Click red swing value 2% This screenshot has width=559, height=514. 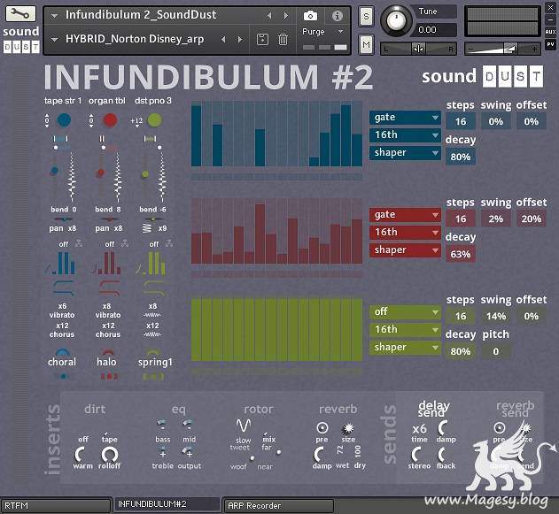point(495,219)
